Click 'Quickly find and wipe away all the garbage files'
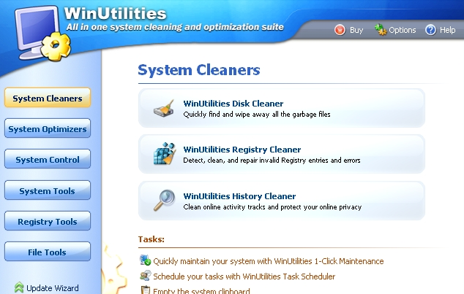The image size is (464, 294). [x=257, y=115]
